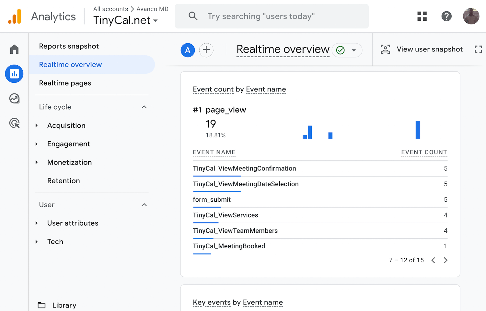Go to previous page of events
486x311 pixels.
(x=433, y=260)
